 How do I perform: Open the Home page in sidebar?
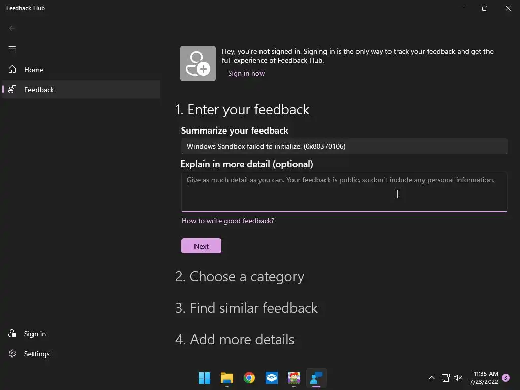tap(81, 69)
